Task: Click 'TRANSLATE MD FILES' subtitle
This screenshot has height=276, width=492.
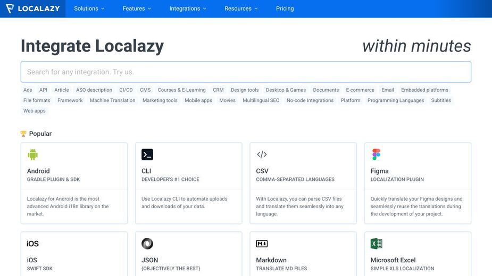Action: click(x=281, y=269)
